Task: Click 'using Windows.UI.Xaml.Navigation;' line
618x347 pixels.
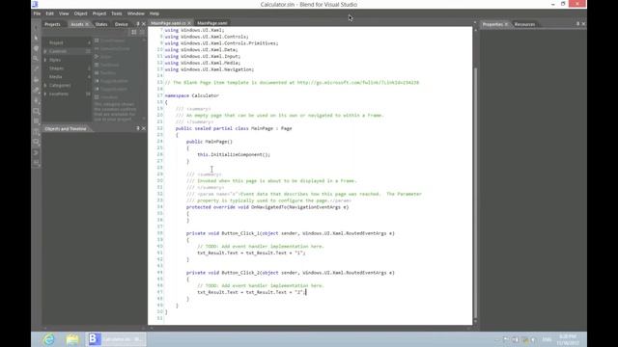Action: coord(210,69)
